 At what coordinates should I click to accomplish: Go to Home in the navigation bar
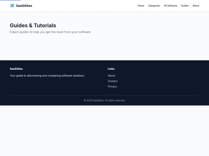[141, 6]
